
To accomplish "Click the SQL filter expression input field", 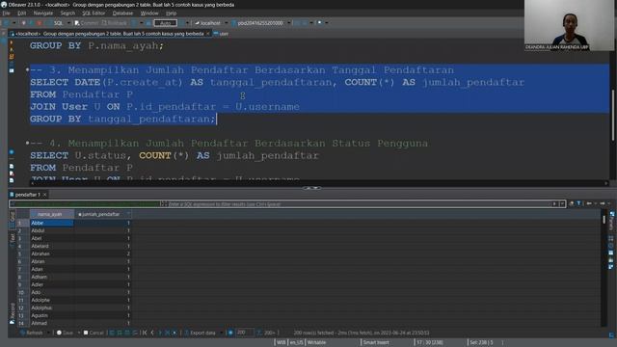I will (359, 203).
